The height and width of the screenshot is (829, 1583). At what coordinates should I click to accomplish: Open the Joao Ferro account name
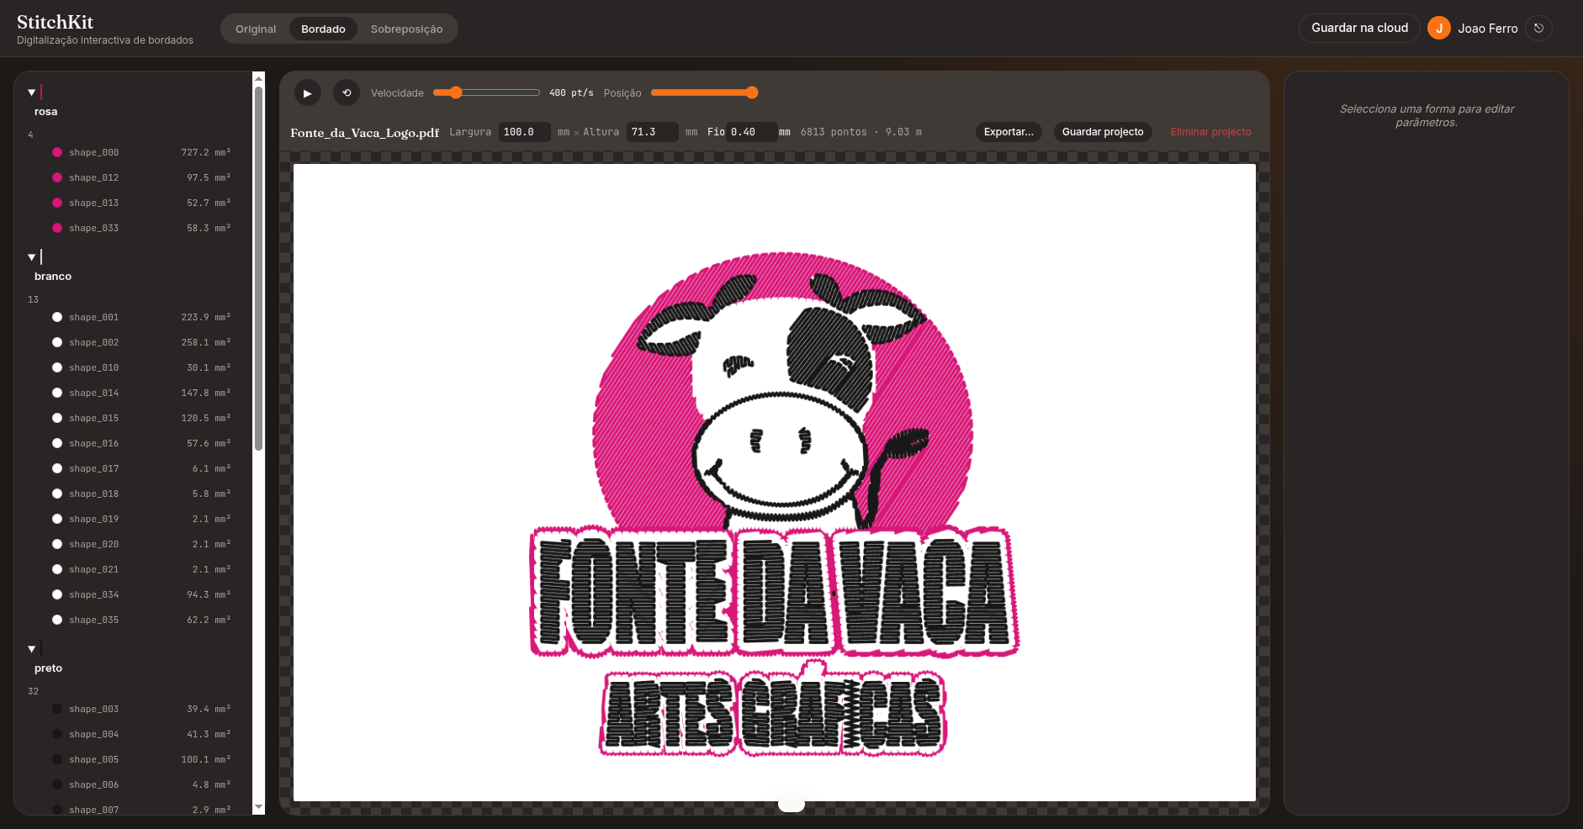[x=1488, y=29]
